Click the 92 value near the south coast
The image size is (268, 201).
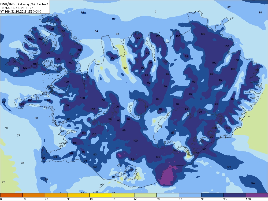pos(114,177)
